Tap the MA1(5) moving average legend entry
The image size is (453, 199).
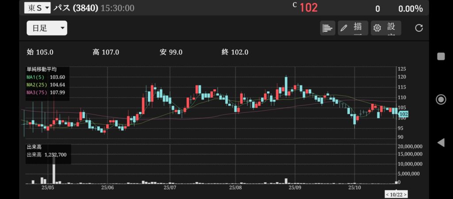coord(46,77)
